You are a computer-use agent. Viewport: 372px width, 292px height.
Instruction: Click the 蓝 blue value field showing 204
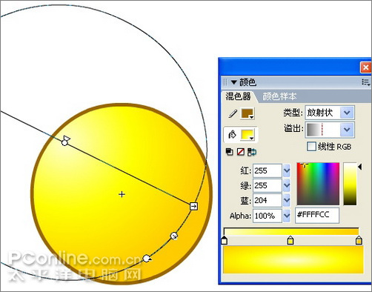268,200
